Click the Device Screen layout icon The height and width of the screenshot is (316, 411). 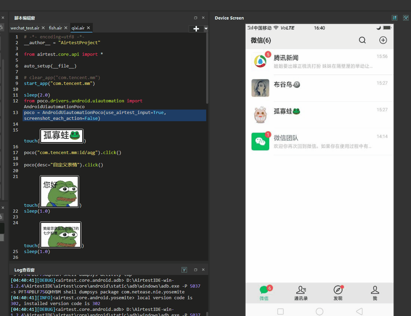[x=395, y=18]
